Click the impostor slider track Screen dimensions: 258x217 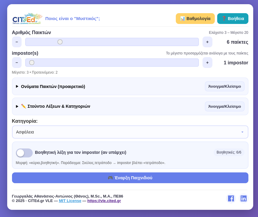[112, 63]
